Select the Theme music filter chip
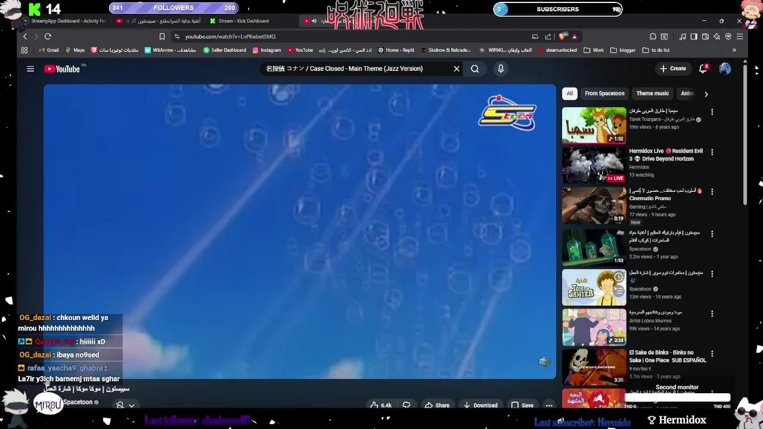This screenshot has height=429, width=763. [653, 94]
